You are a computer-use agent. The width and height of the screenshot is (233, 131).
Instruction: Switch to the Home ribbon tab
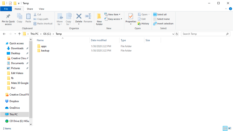click(x=18, y=9)
